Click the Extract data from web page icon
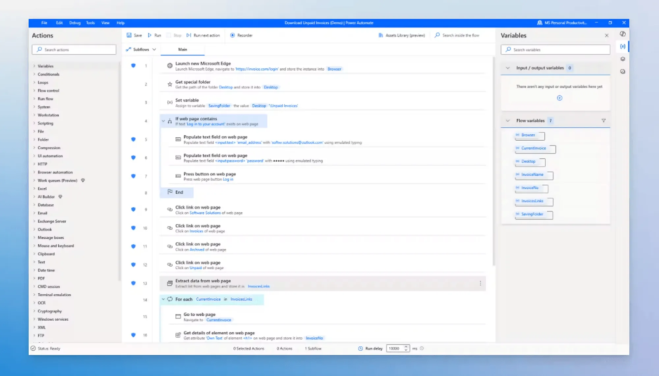Viewport: 659px width, 376px height. click(x=170, y=283)
